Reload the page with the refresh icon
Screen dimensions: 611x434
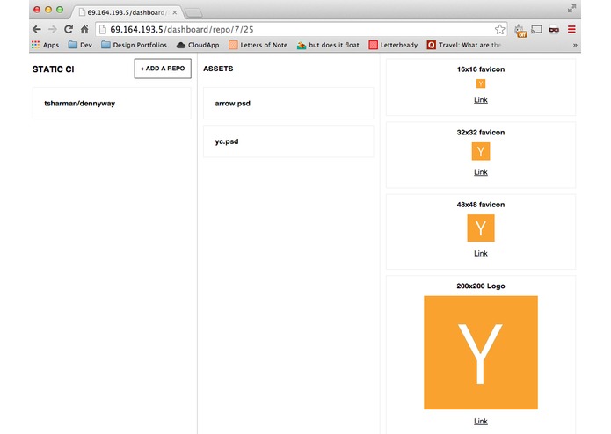[x=69, y=29]
